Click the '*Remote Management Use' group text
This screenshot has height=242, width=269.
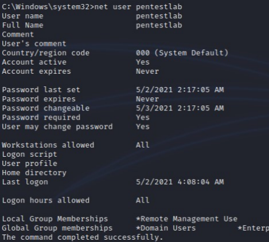(186, 219)
